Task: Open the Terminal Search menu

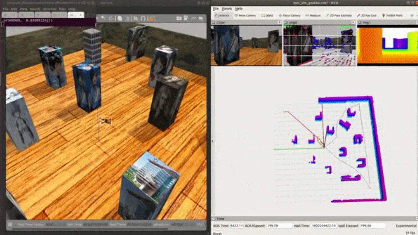Action: (35, 9)
